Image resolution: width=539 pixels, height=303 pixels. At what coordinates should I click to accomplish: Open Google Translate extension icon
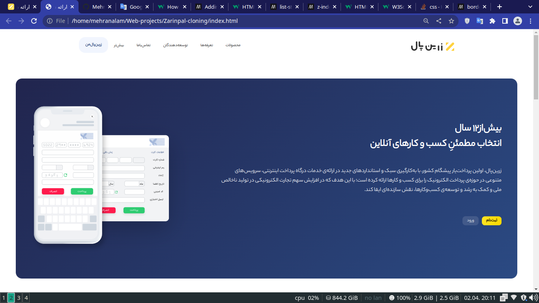pos(480,21)
